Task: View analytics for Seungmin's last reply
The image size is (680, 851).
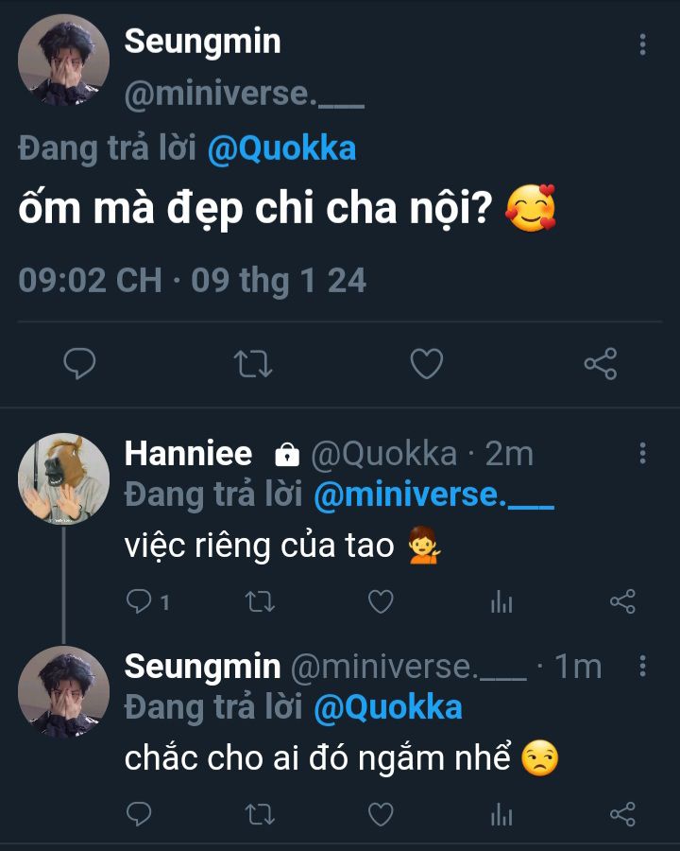Action: pyautogui.click(x=502, y=814)
